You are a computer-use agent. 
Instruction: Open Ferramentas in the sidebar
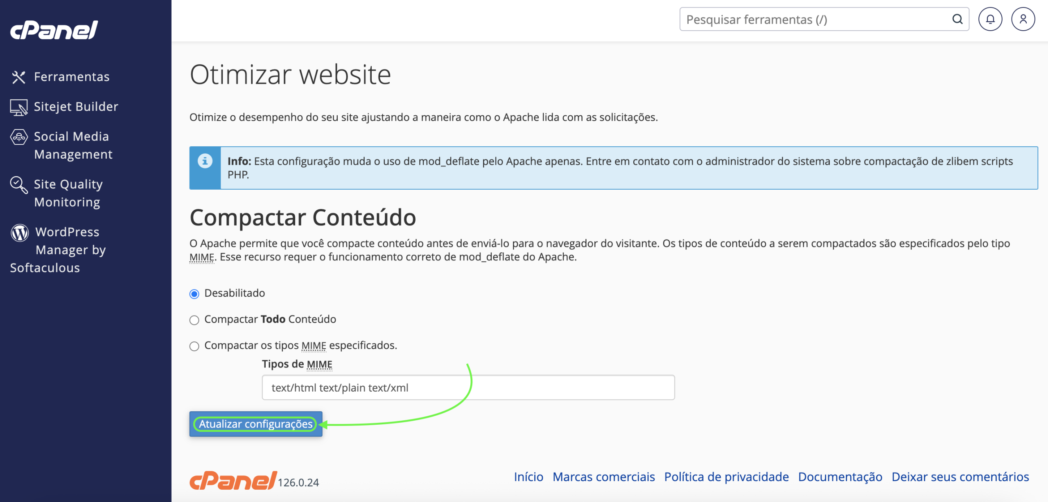click(72, 77)
